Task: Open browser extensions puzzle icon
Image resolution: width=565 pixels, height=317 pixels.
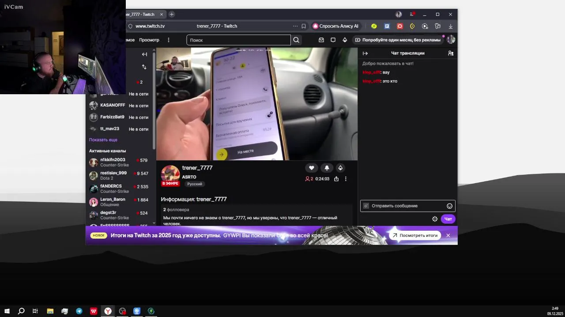Action: [x=437, y=26]
